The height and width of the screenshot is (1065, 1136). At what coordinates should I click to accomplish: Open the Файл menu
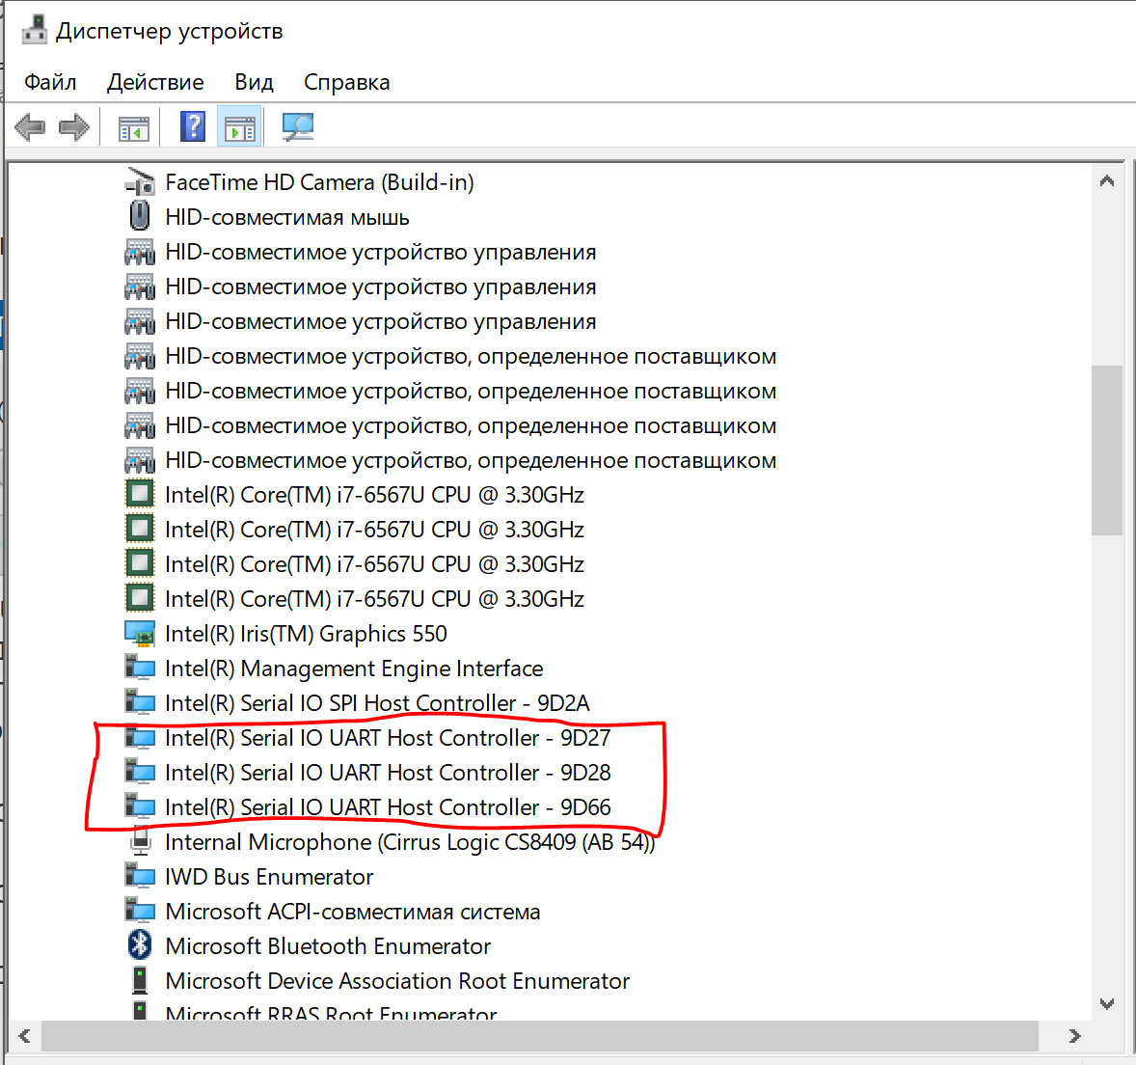pos(50,82)
